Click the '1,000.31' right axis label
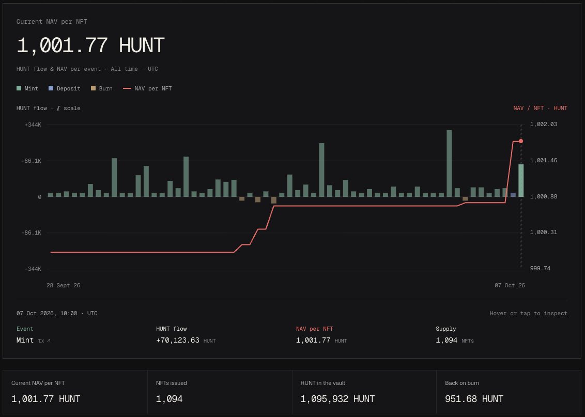The image size is (585, 417). pyautogui.click(x=544, y=233)
